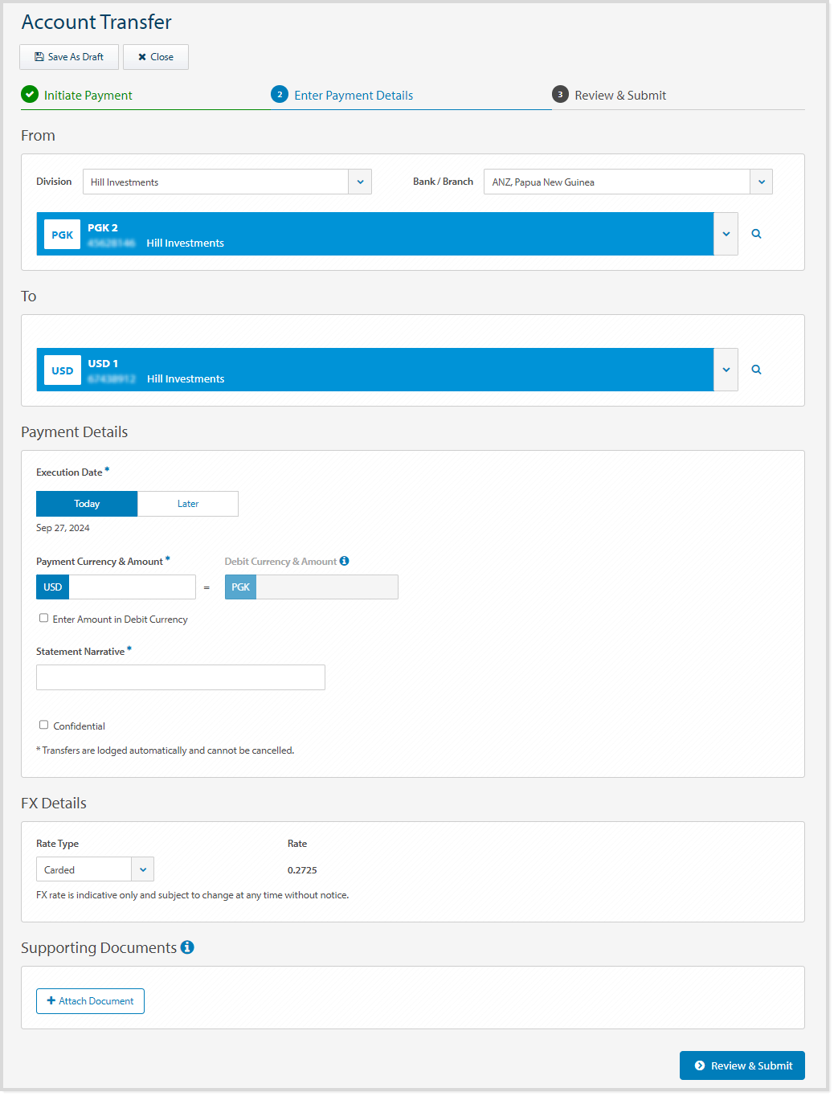
Task: Click the step 3 circle icon
Action: [x=560, y=95]
